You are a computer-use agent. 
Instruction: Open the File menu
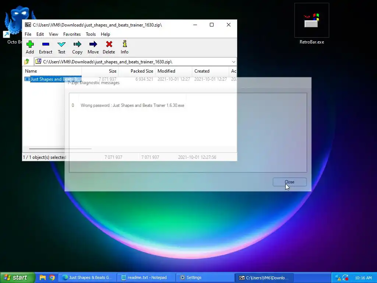point(28,34)
